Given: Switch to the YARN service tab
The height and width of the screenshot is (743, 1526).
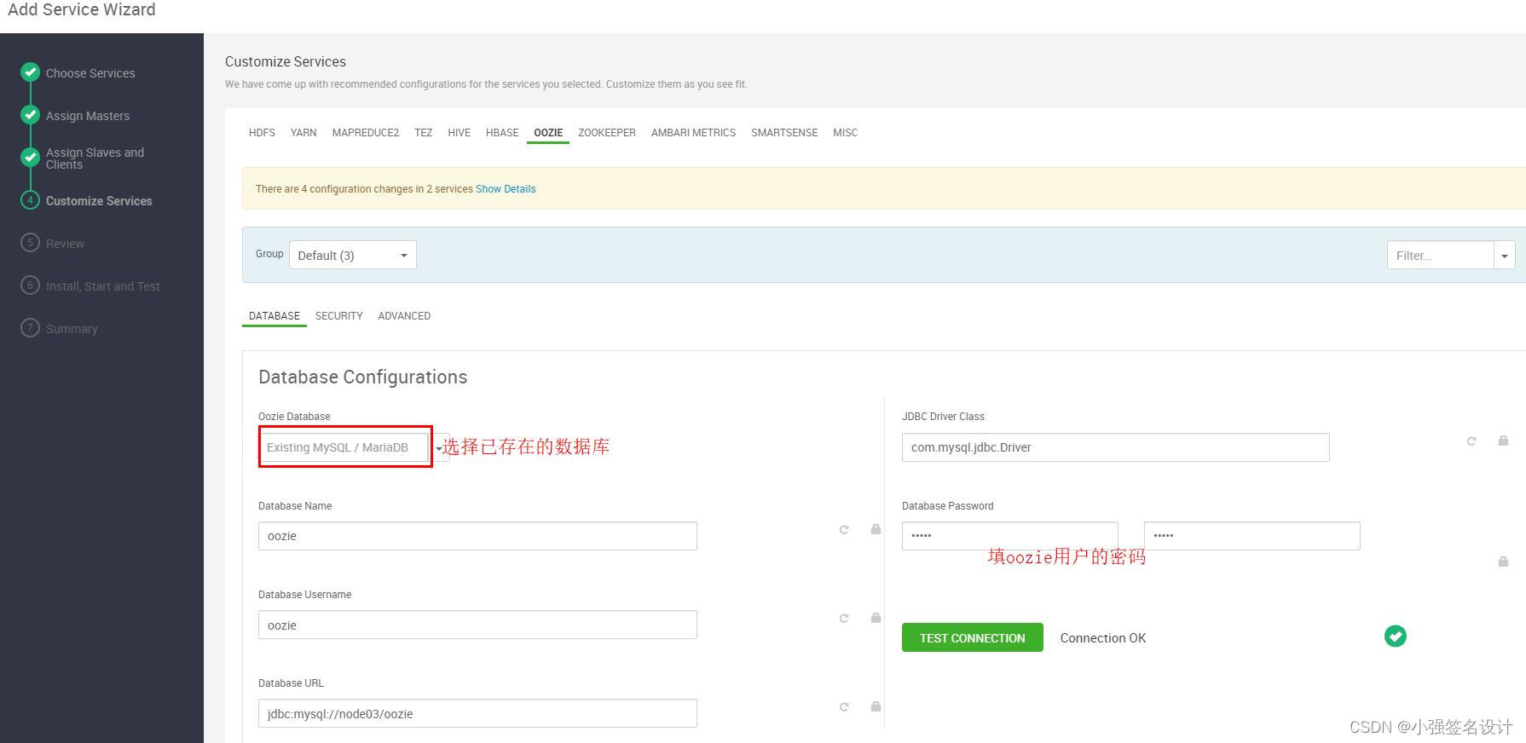Looking at the screenshot, I should pyautogui.click(x=303, y=133).
